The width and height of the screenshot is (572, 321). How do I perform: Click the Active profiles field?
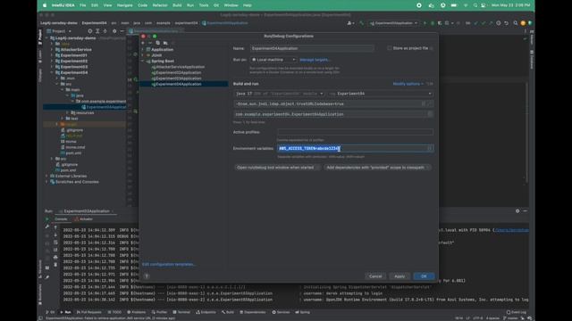click(355, 132)
